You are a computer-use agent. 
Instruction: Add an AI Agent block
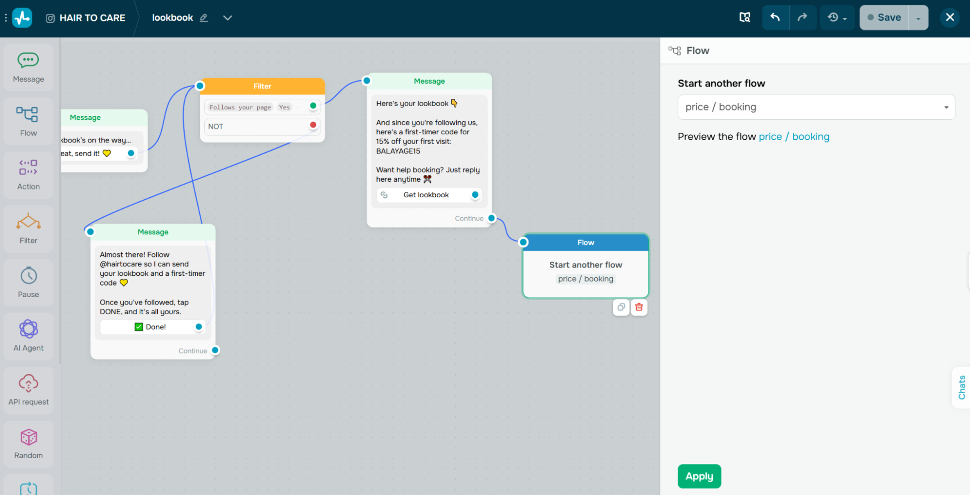click(28, 336)
